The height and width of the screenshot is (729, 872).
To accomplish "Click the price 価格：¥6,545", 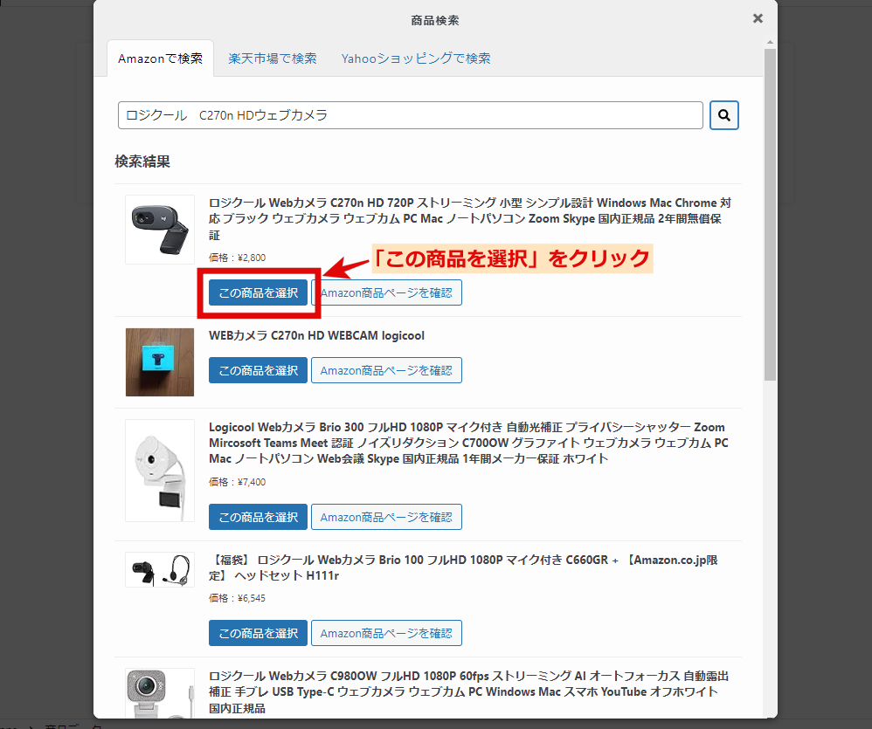I will coord(237,598).
